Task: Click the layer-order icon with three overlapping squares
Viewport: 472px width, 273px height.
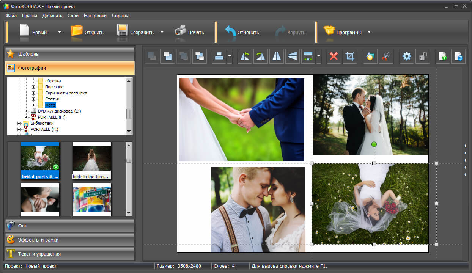Action: pos(199,56)
